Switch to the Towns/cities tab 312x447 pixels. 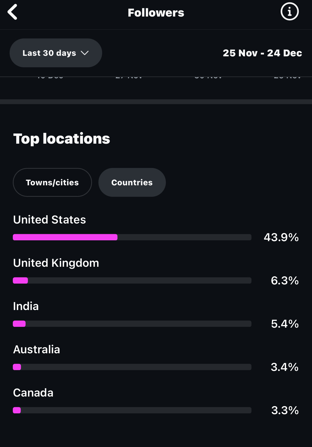tap(52, 182)
